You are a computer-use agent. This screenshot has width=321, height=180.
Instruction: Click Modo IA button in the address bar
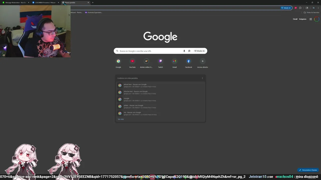point(286,8)
